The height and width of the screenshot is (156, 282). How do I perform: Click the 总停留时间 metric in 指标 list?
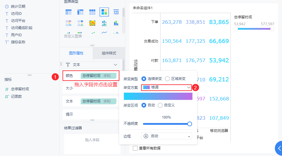click(x=20, y=89)
